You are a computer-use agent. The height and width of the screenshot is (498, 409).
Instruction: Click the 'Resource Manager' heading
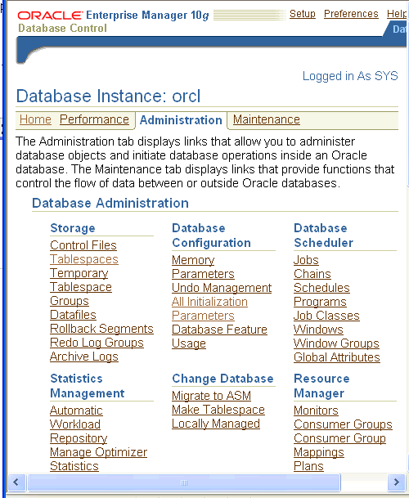click(321, 386)
